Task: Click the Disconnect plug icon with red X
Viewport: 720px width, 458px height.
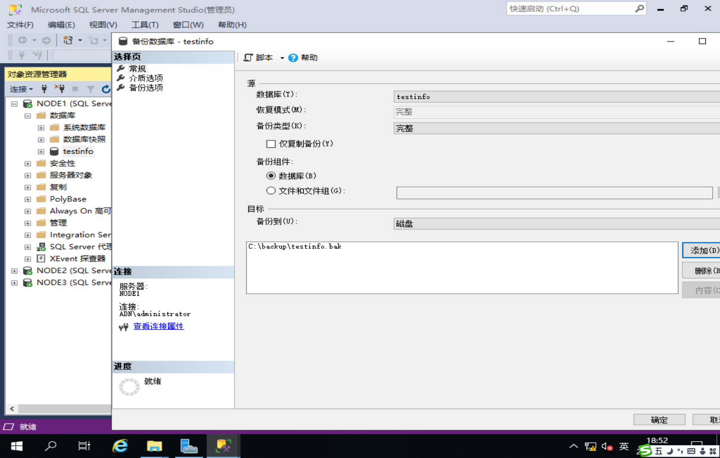Action: click(x=60, y=89)
